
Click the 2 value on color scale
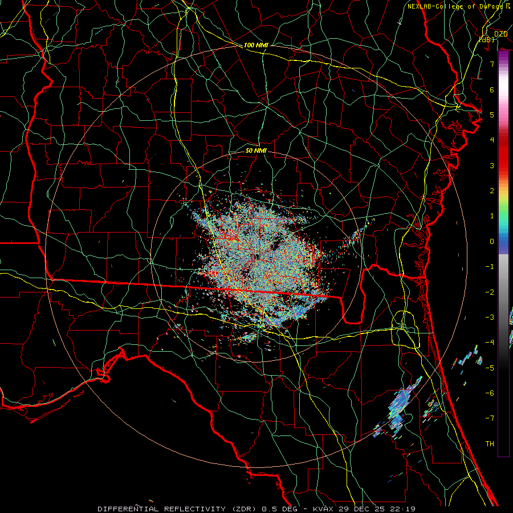pos(492,191)
